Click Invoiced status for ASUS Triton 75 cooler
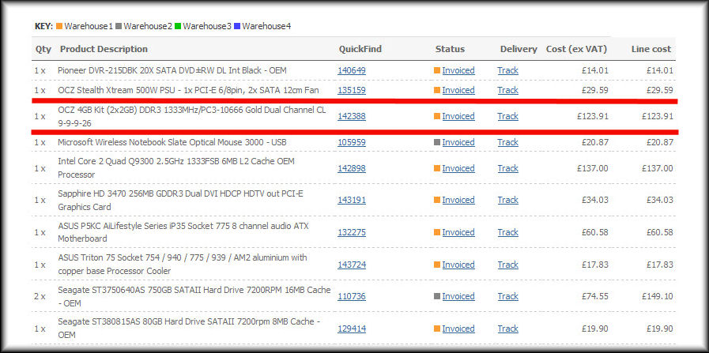Image resolution: width=709 pixels, height=353 pixels. (x=458, y=265)
